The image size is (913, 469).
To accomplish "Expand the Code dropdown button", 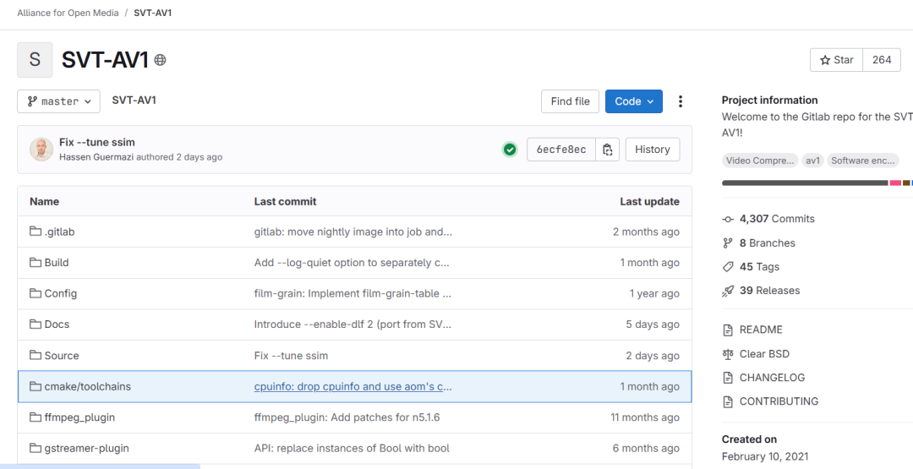I will click(633, 101).
